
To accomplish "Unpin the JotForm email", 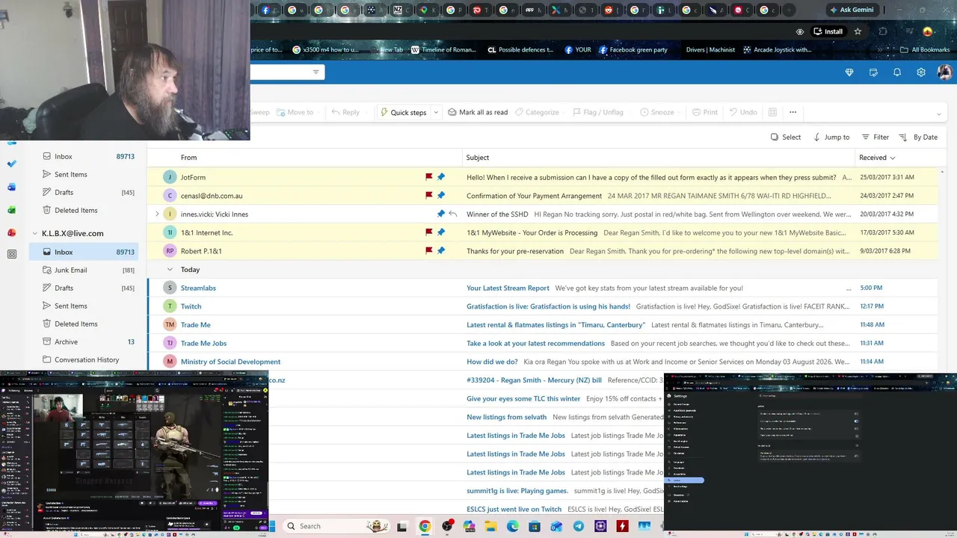I will click(x=441, y=177).
